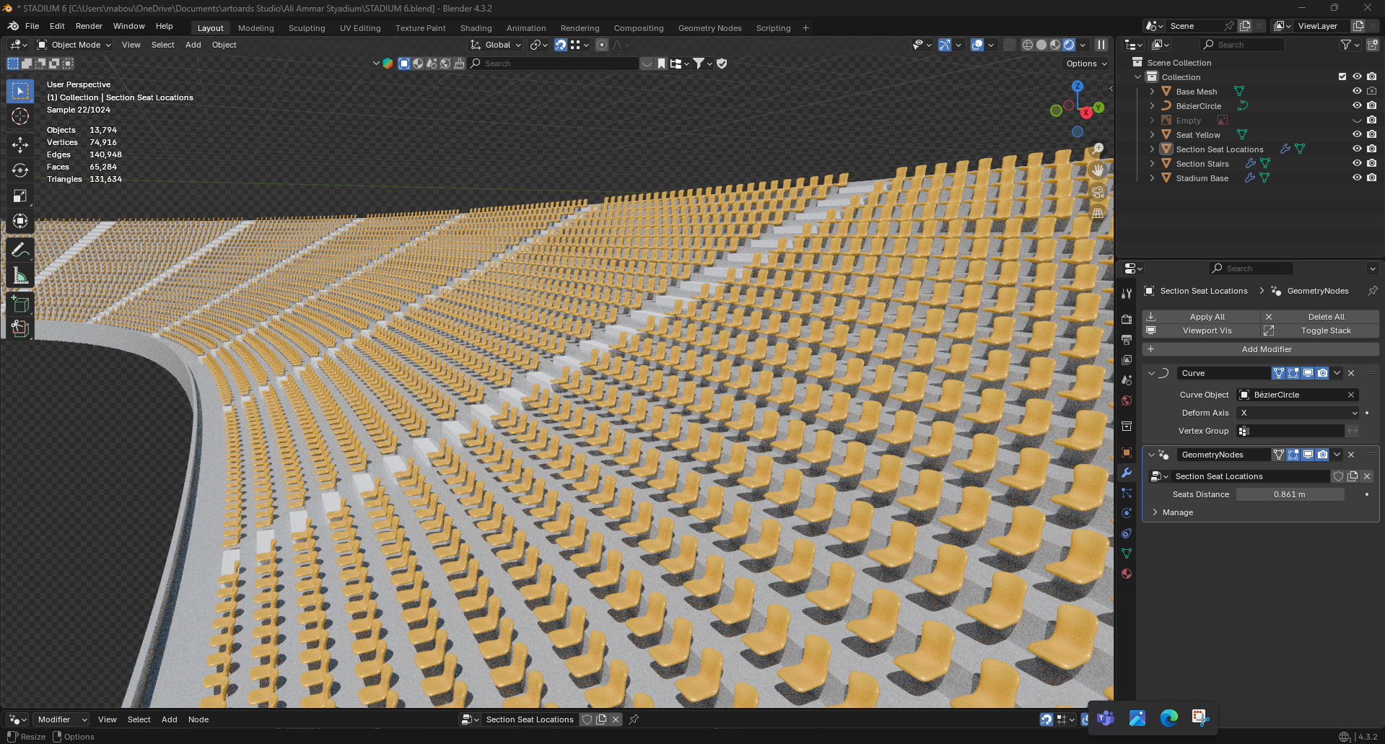Open the Render properties tab
Screen dimensions: 1385x744
1127,319
